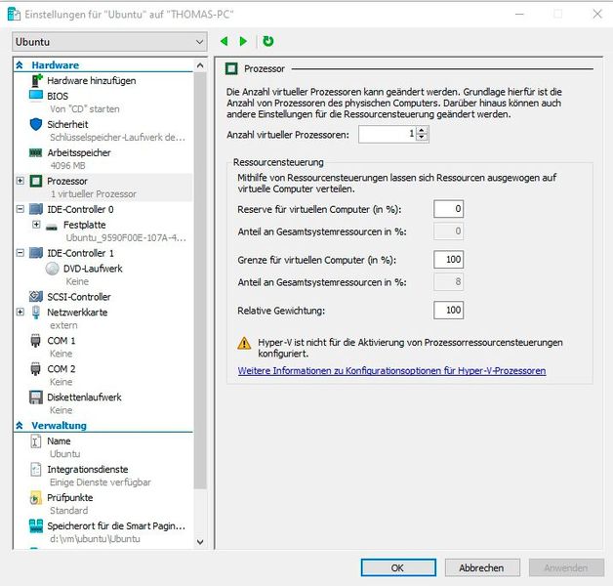
Task: Click the Sicherheit shield icon
Action: 36,124
